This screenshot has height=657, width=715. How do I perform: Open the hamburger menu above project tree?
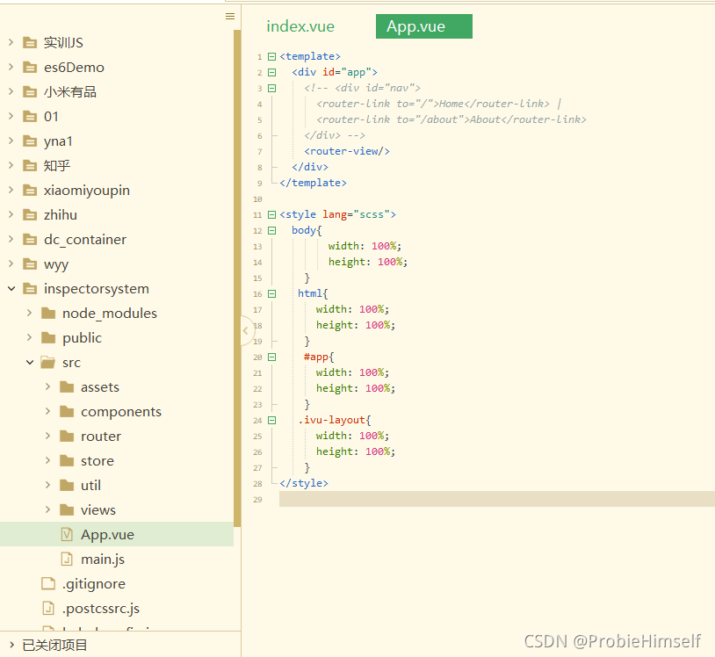[x=230, y=17]
